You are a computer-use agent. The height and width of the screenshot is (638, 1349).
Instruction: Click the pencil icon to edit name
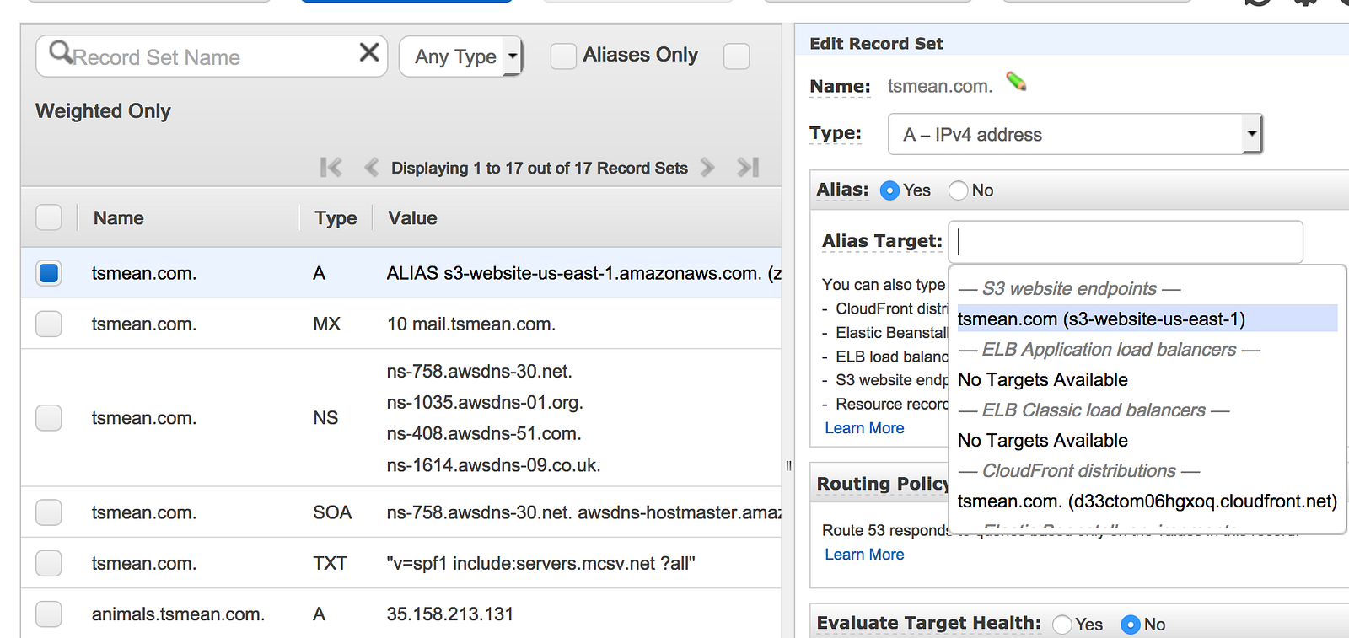(1016, 82)
